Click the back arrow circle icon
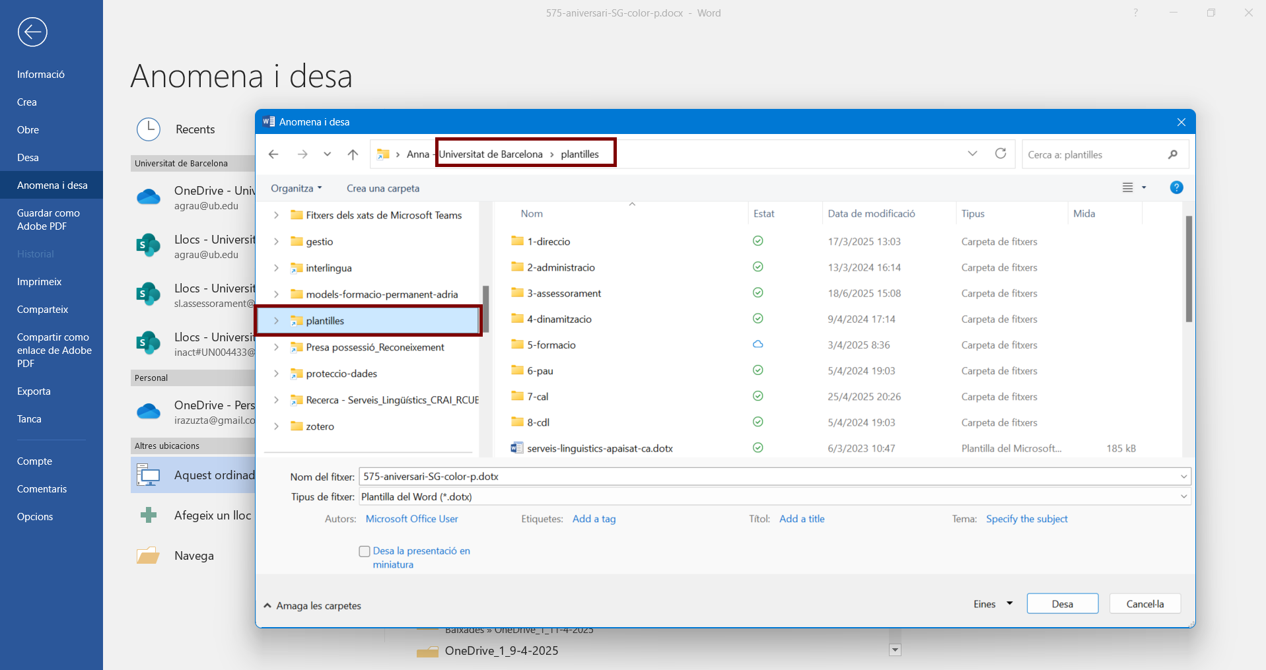The width and height of the screenshot is (1266, 670). 32,32
